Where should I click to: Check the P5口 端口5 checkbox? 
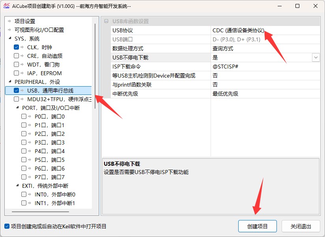[24, 160]
